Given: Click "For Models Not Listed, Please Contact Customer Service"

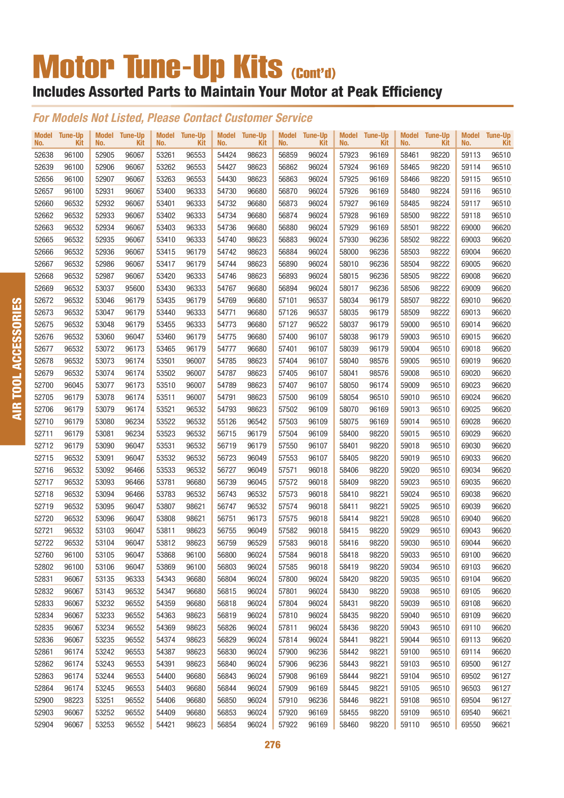Looking at the screenshot, I should click(172, 118).
